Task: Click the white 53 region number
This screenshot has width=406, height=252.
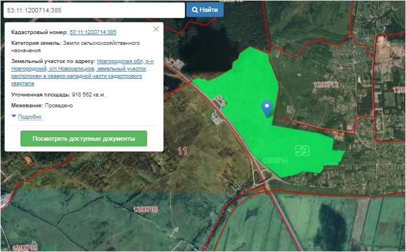Action: pyautogui.click(x=302, y=150)
